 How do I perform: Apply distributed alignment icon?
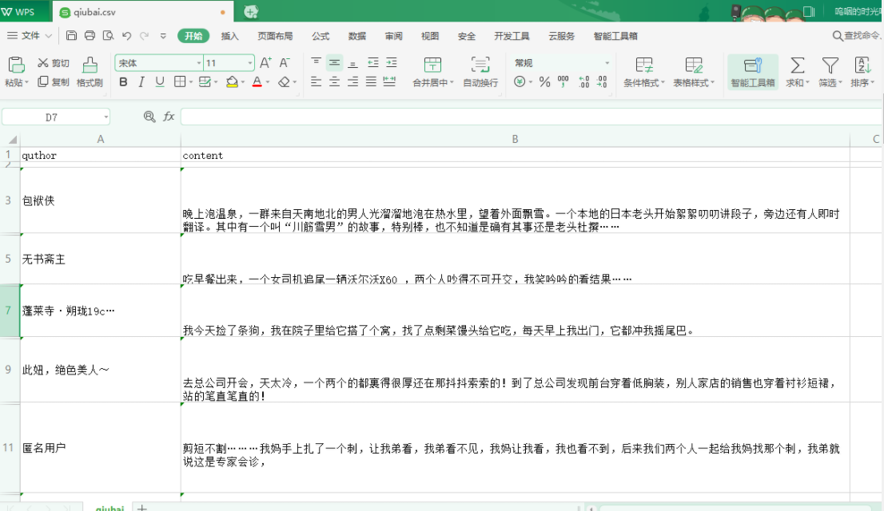389,82
